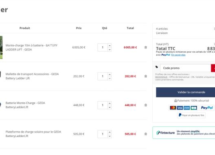Decrease quantity of Plateforme de charge solaire

[x=110, y=136]
